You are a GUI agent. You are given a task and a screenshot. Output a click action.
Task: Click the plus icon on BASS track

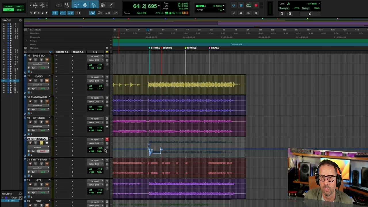point(107,85)
